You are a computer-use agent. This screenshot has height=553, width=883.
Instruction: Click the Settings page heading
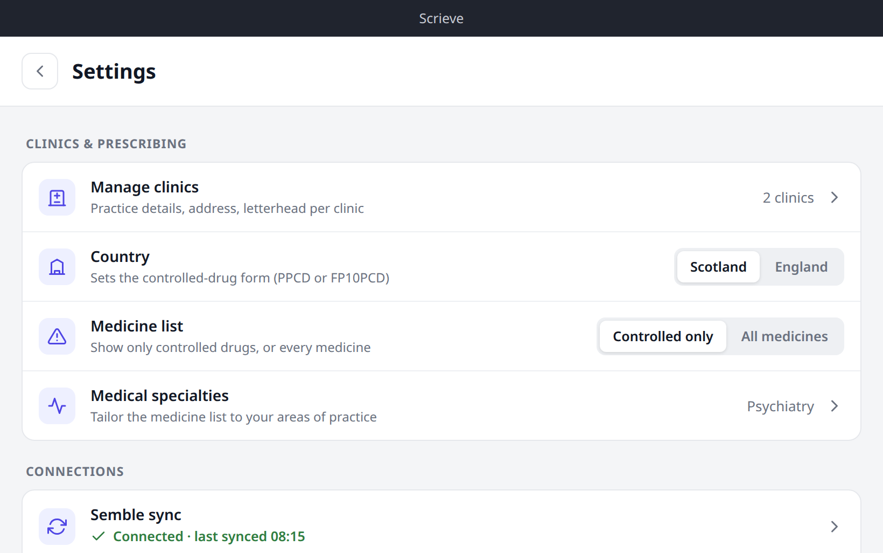(114, 72)
